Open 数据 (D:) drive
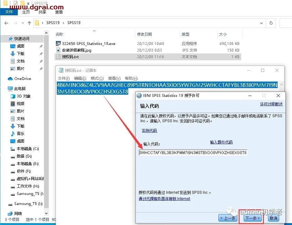Viewport: 292px width, 225px height. pos(24,156)
